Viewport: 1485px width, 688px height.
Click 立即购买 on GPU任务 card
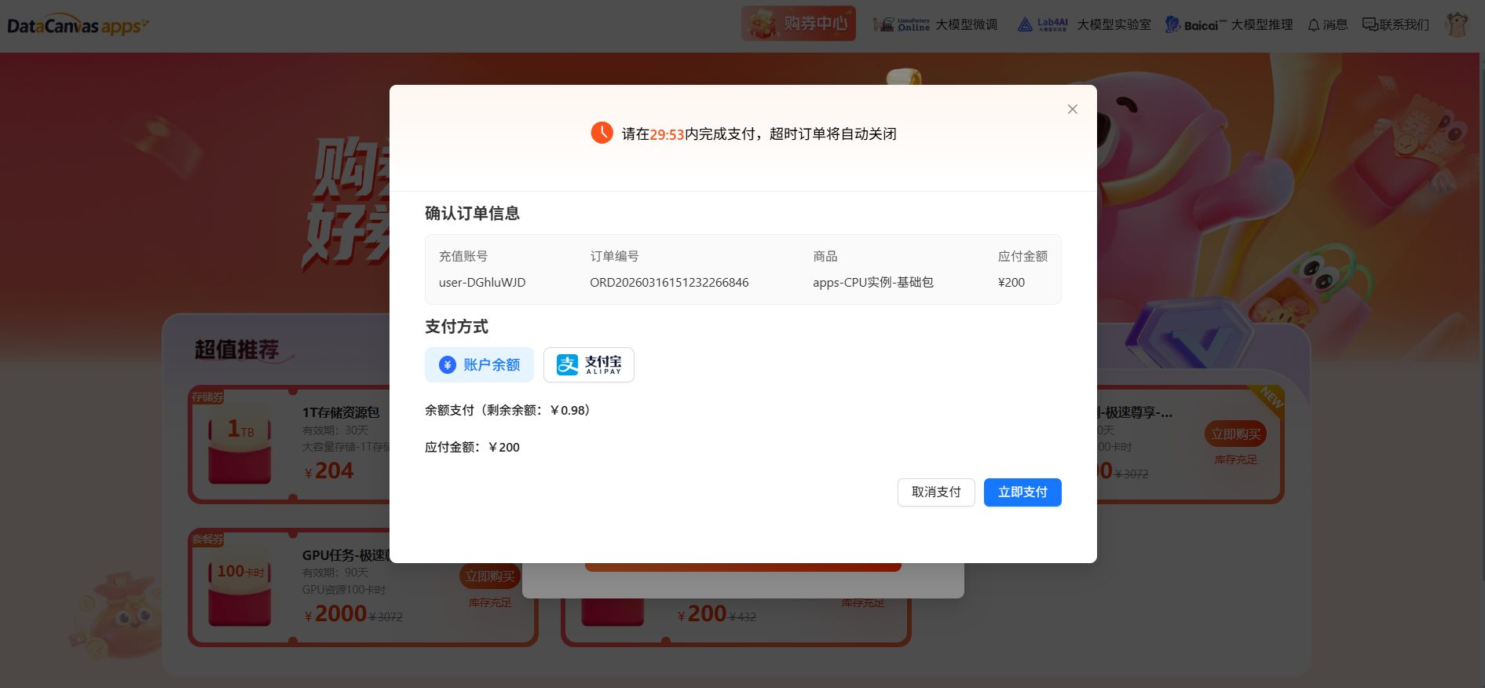489,576
